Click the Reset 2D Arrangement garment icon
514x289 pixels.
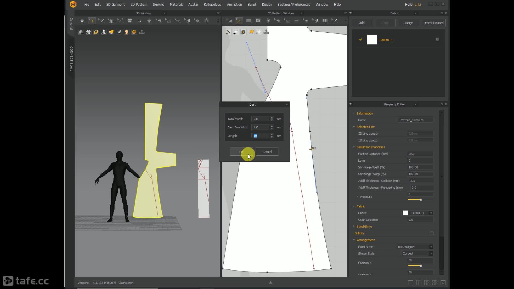[x=130, y=21]
